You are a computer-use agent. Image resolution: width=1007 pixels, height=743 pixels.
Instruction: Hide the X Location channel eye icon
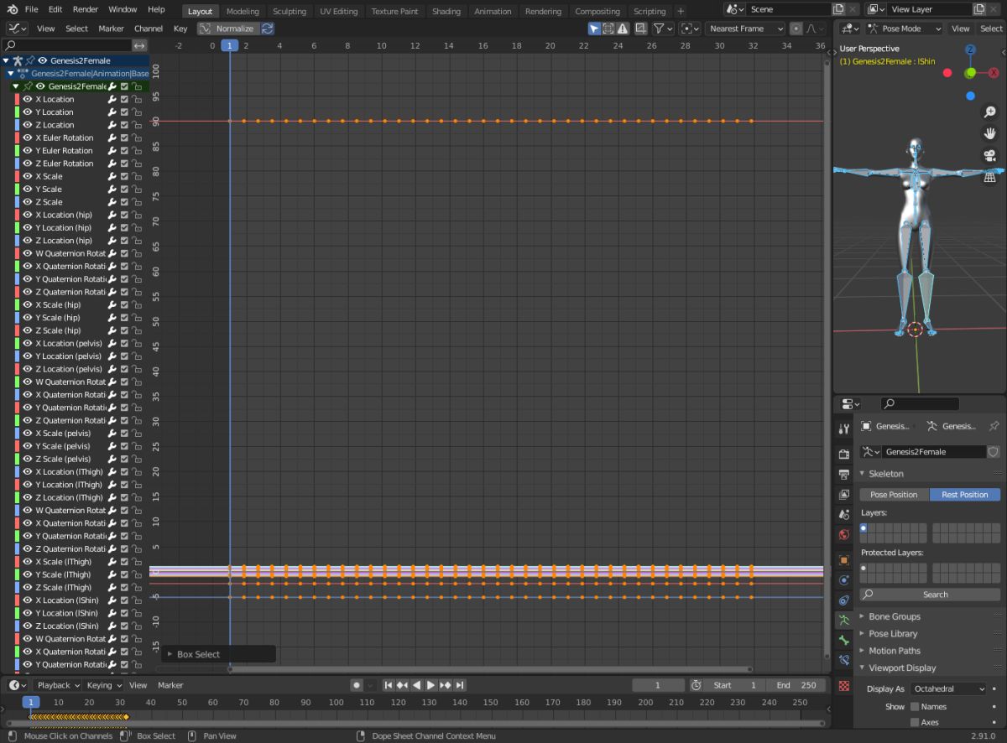point(28,99)
